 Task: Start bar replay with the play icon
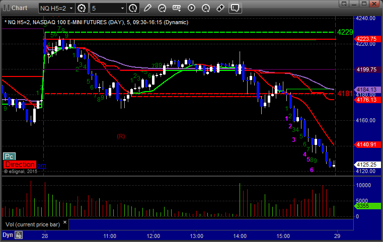pyautogui.click(x=191, y=8)
